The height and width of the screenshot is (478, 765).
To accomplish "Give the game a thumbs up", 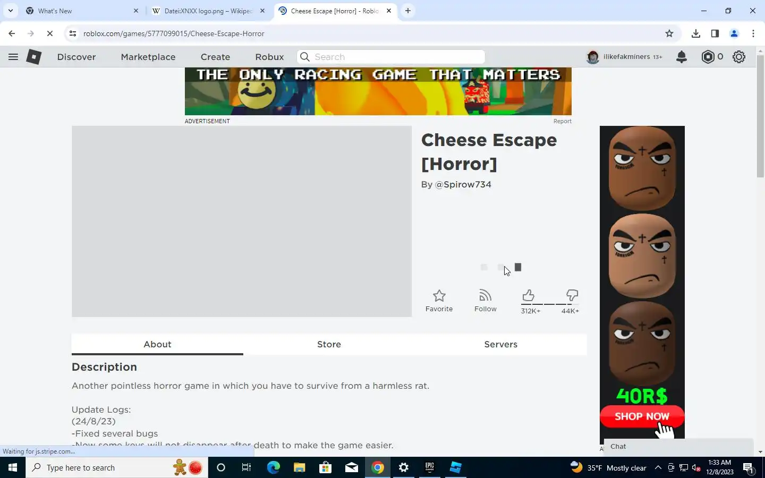I will (529, 296).
